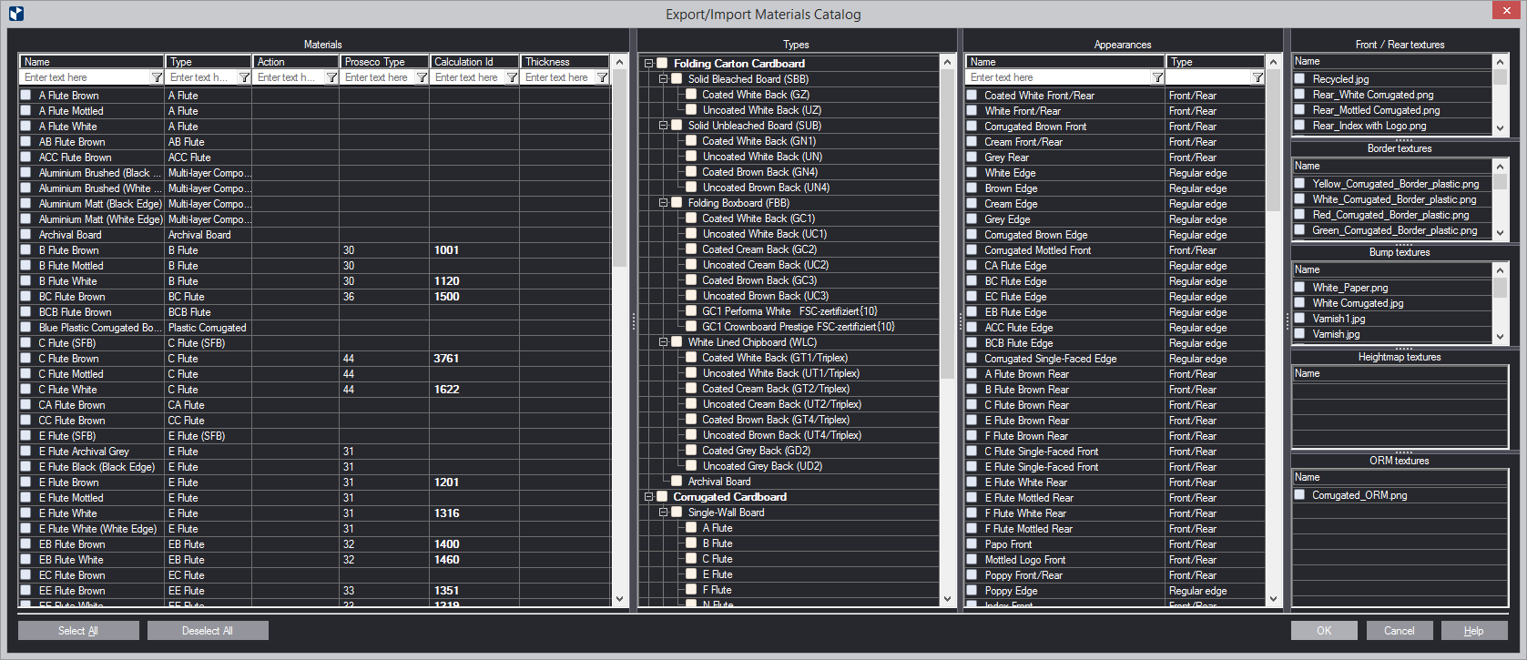Check the Archival Board material checkbox
The height and width of the screenshot is (660, 1527).
click(x=25, y=234)
